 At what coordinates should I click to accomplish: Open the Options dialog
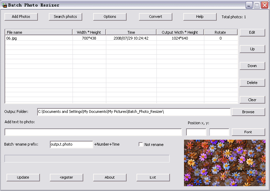click(110, 17)
